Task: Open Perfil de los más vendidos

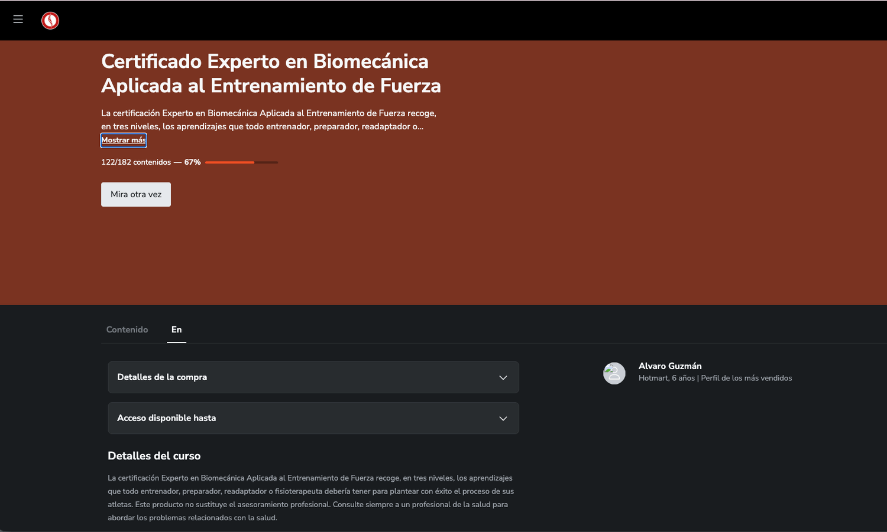Action: [747, 378]
